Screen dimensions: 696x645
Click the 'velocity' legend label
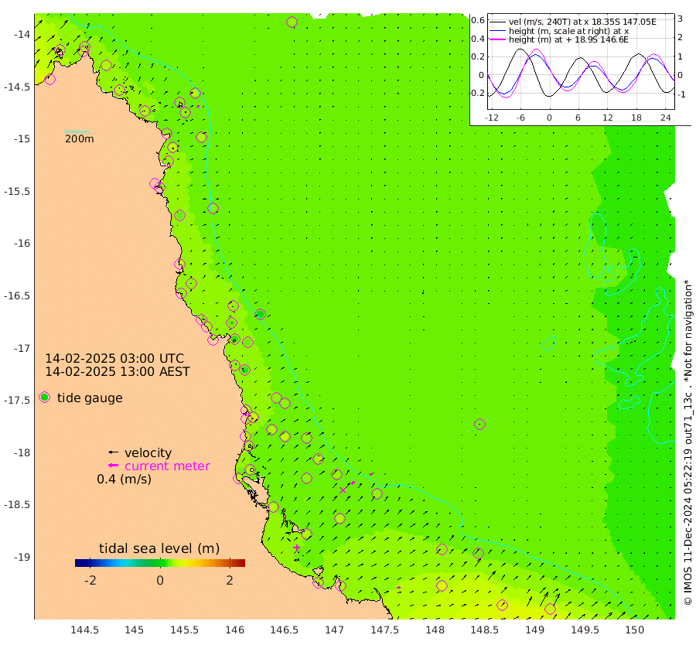click(148, 452)
